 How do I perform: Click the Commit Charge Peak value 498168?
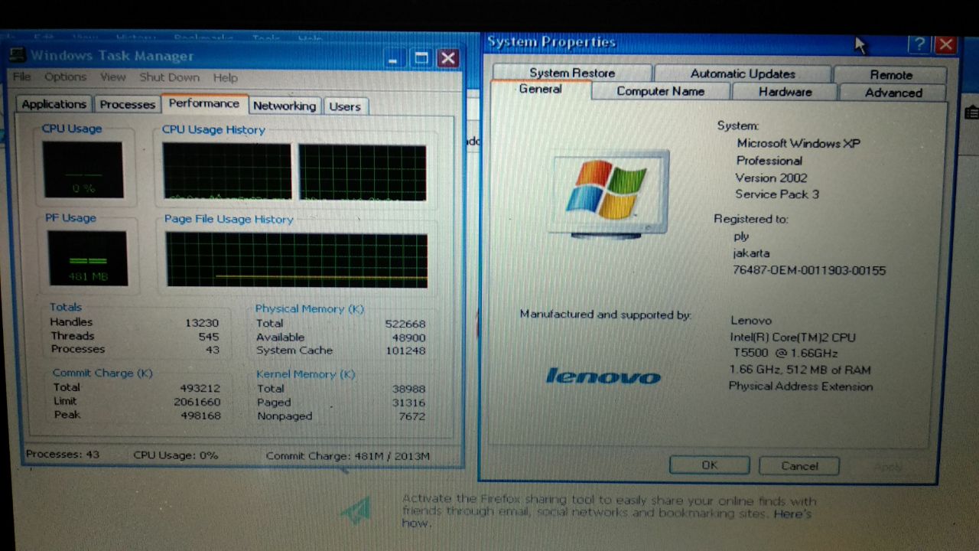coord(202,416)
